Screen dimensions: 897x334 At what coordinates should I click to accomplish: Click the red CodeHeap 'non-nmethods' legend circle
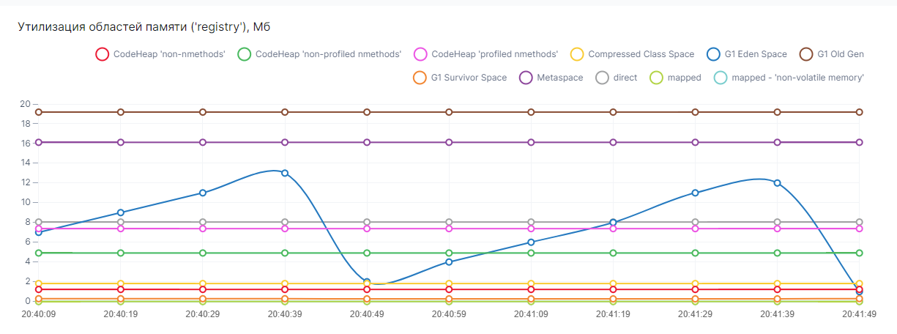pos(103,54)
